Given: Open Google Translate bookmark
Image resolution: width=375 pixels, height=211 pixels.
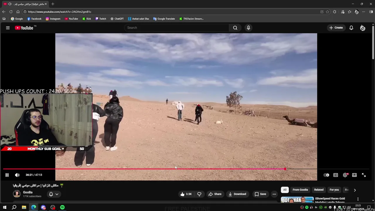Looking at the screenshot, I should tap(164, 19).
